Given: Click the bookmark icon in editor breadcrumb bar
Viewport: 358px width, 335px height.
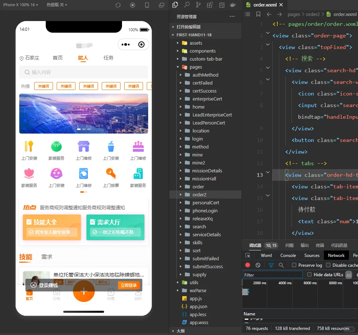Looking at the screenshot, I should (258, 14).
